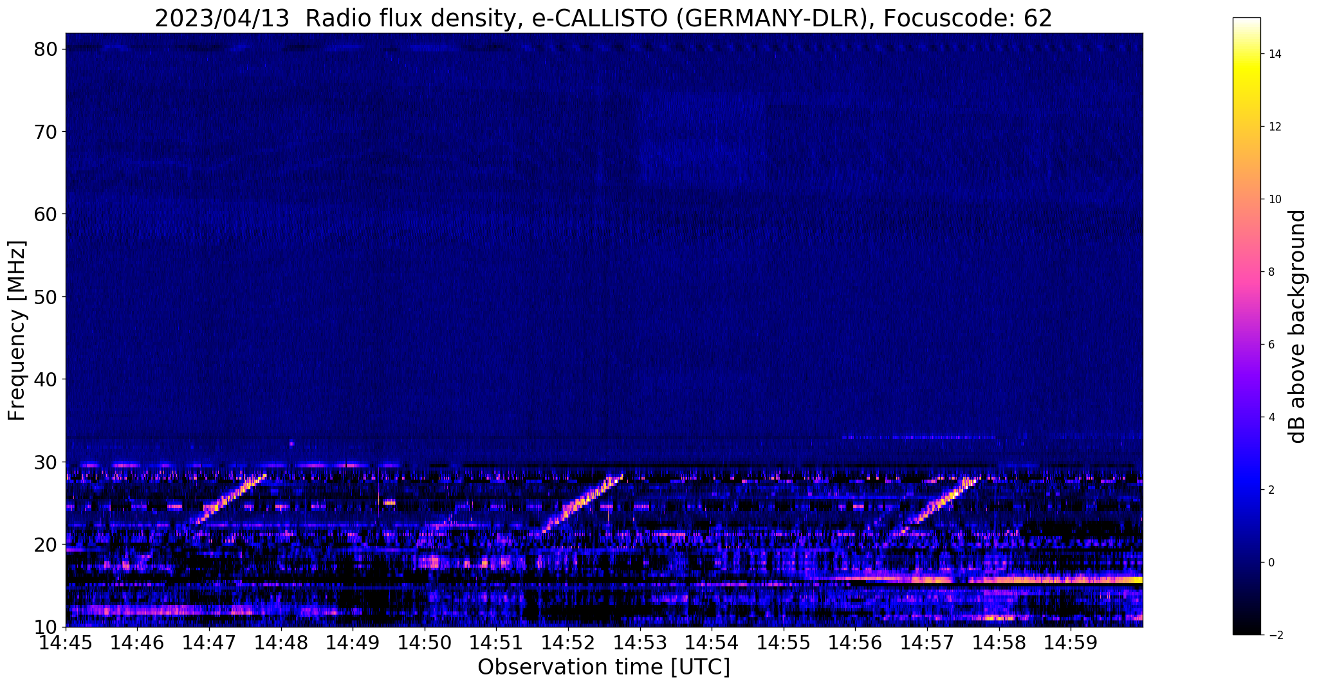Click the 14:51 time tick label
The width and height of the screenshot is (1317, 686).
pos(496,643)
